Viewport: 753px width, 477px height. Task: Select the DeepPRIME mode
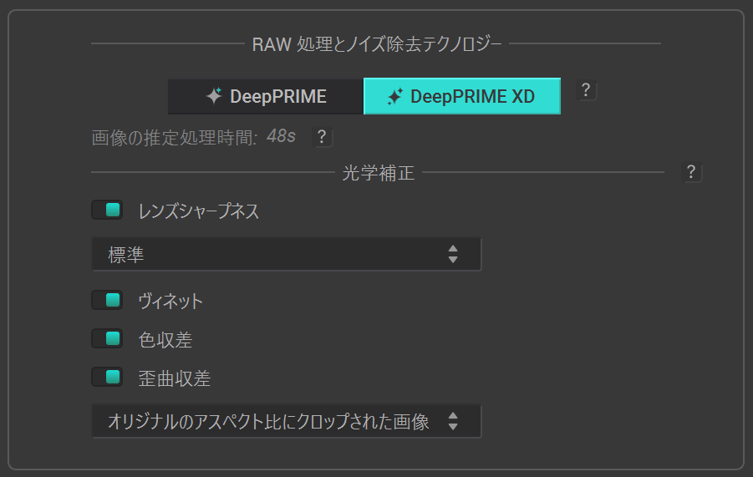tap(266, 96)
